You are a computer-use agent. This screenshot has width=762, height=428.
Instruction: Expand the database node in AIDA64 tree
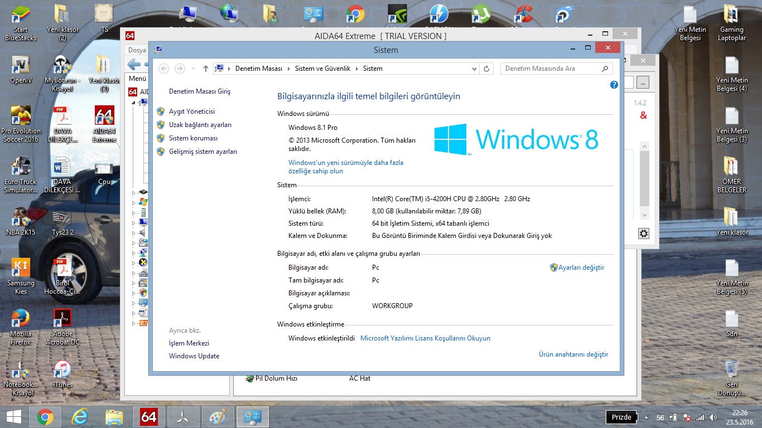click(x=133, y=313)
